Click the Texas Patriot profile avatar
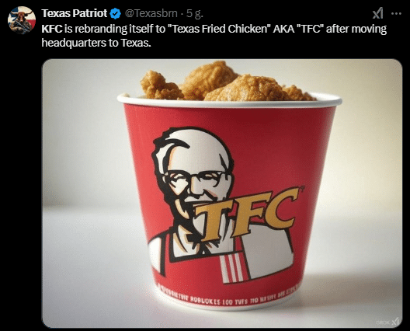 (x=22, y=20)
